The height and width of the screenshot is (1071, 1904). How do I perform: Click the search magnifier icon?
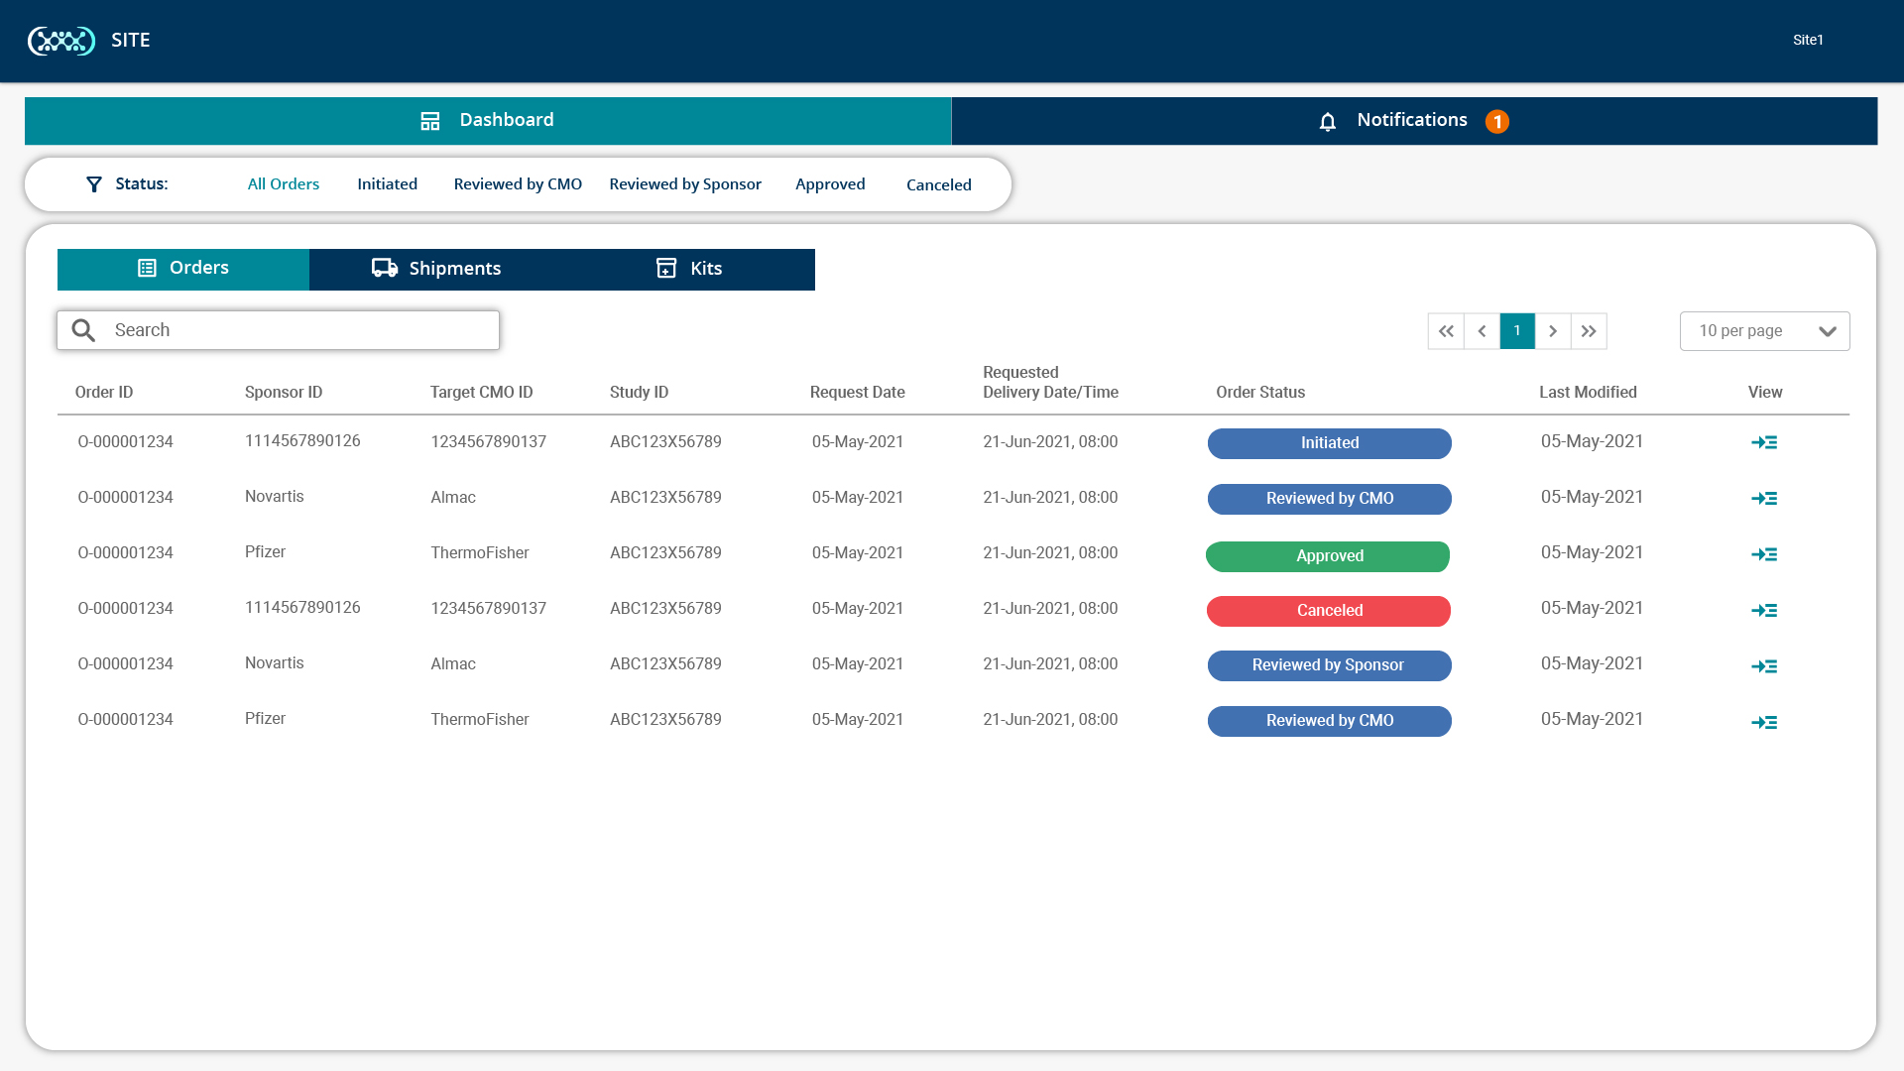tap(83, 329)
